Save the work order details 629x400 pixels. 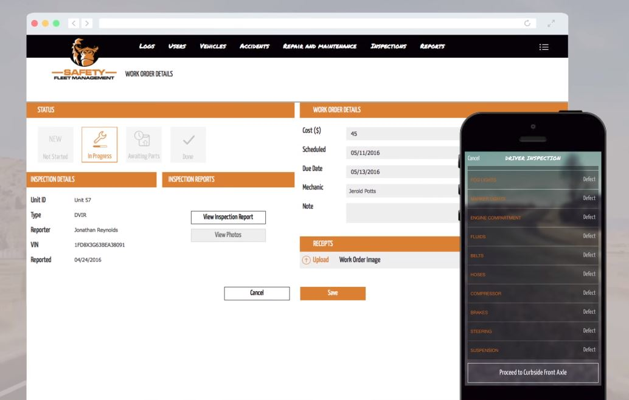pos(332,293)
